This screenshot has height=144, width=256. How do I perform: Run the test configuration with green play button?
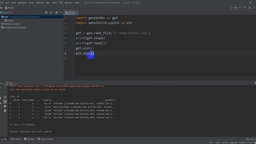click(245, 8)
